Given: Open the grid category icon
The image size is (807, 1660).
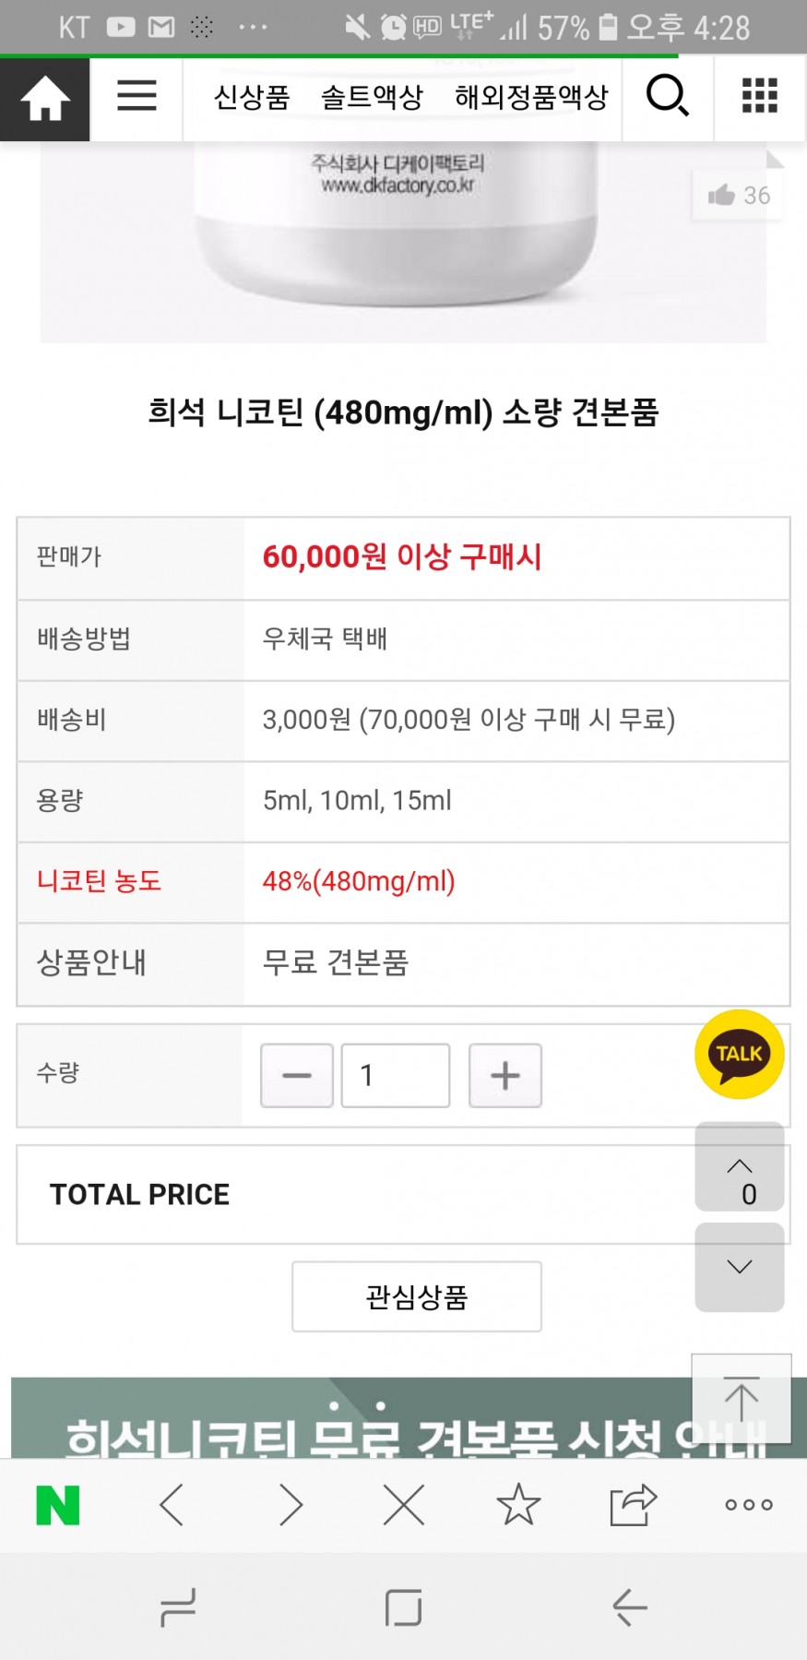Looking at the screenshot, I should pyautogui.click(x=760, y=96).
